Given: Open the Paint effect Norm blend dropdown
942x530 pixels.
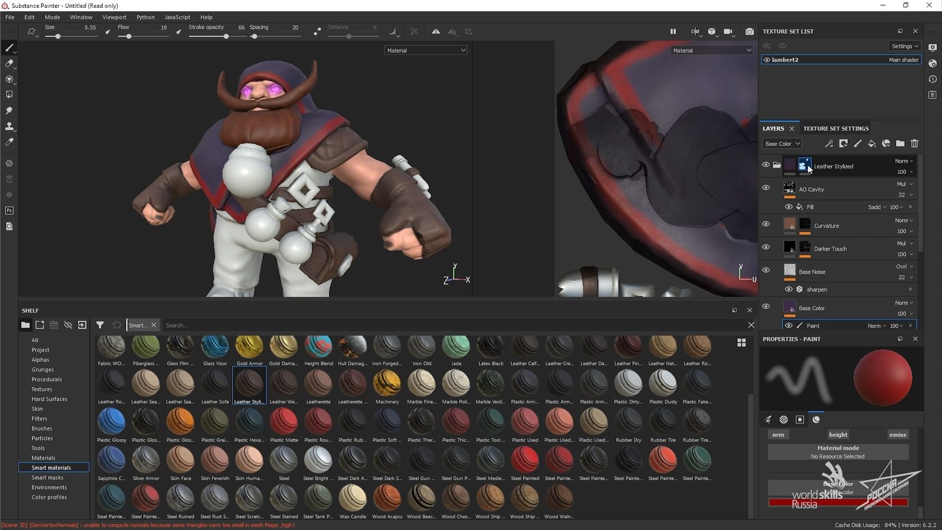Looking at the screenshot, I should tap(877, 326).
